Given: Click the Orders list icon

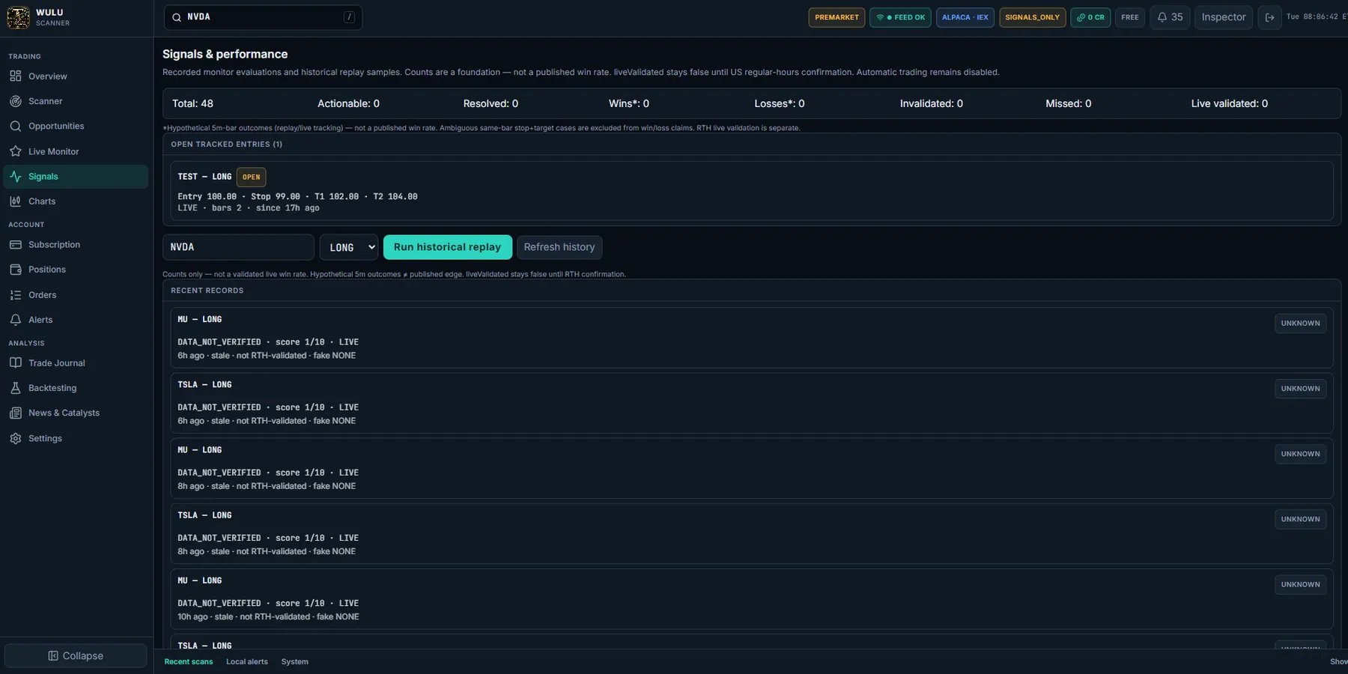Looking at the screenshot, I should pos(16,295).
